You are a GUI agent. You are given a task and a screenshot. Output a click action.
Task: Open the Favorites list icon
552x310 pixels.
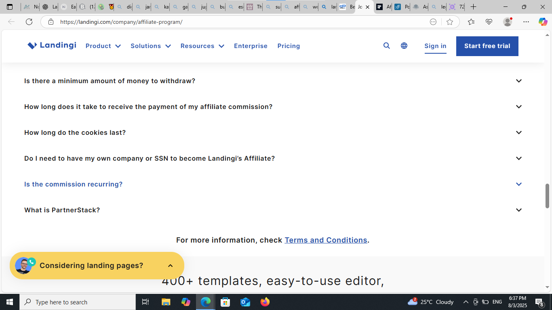click(x=471, y=22)
